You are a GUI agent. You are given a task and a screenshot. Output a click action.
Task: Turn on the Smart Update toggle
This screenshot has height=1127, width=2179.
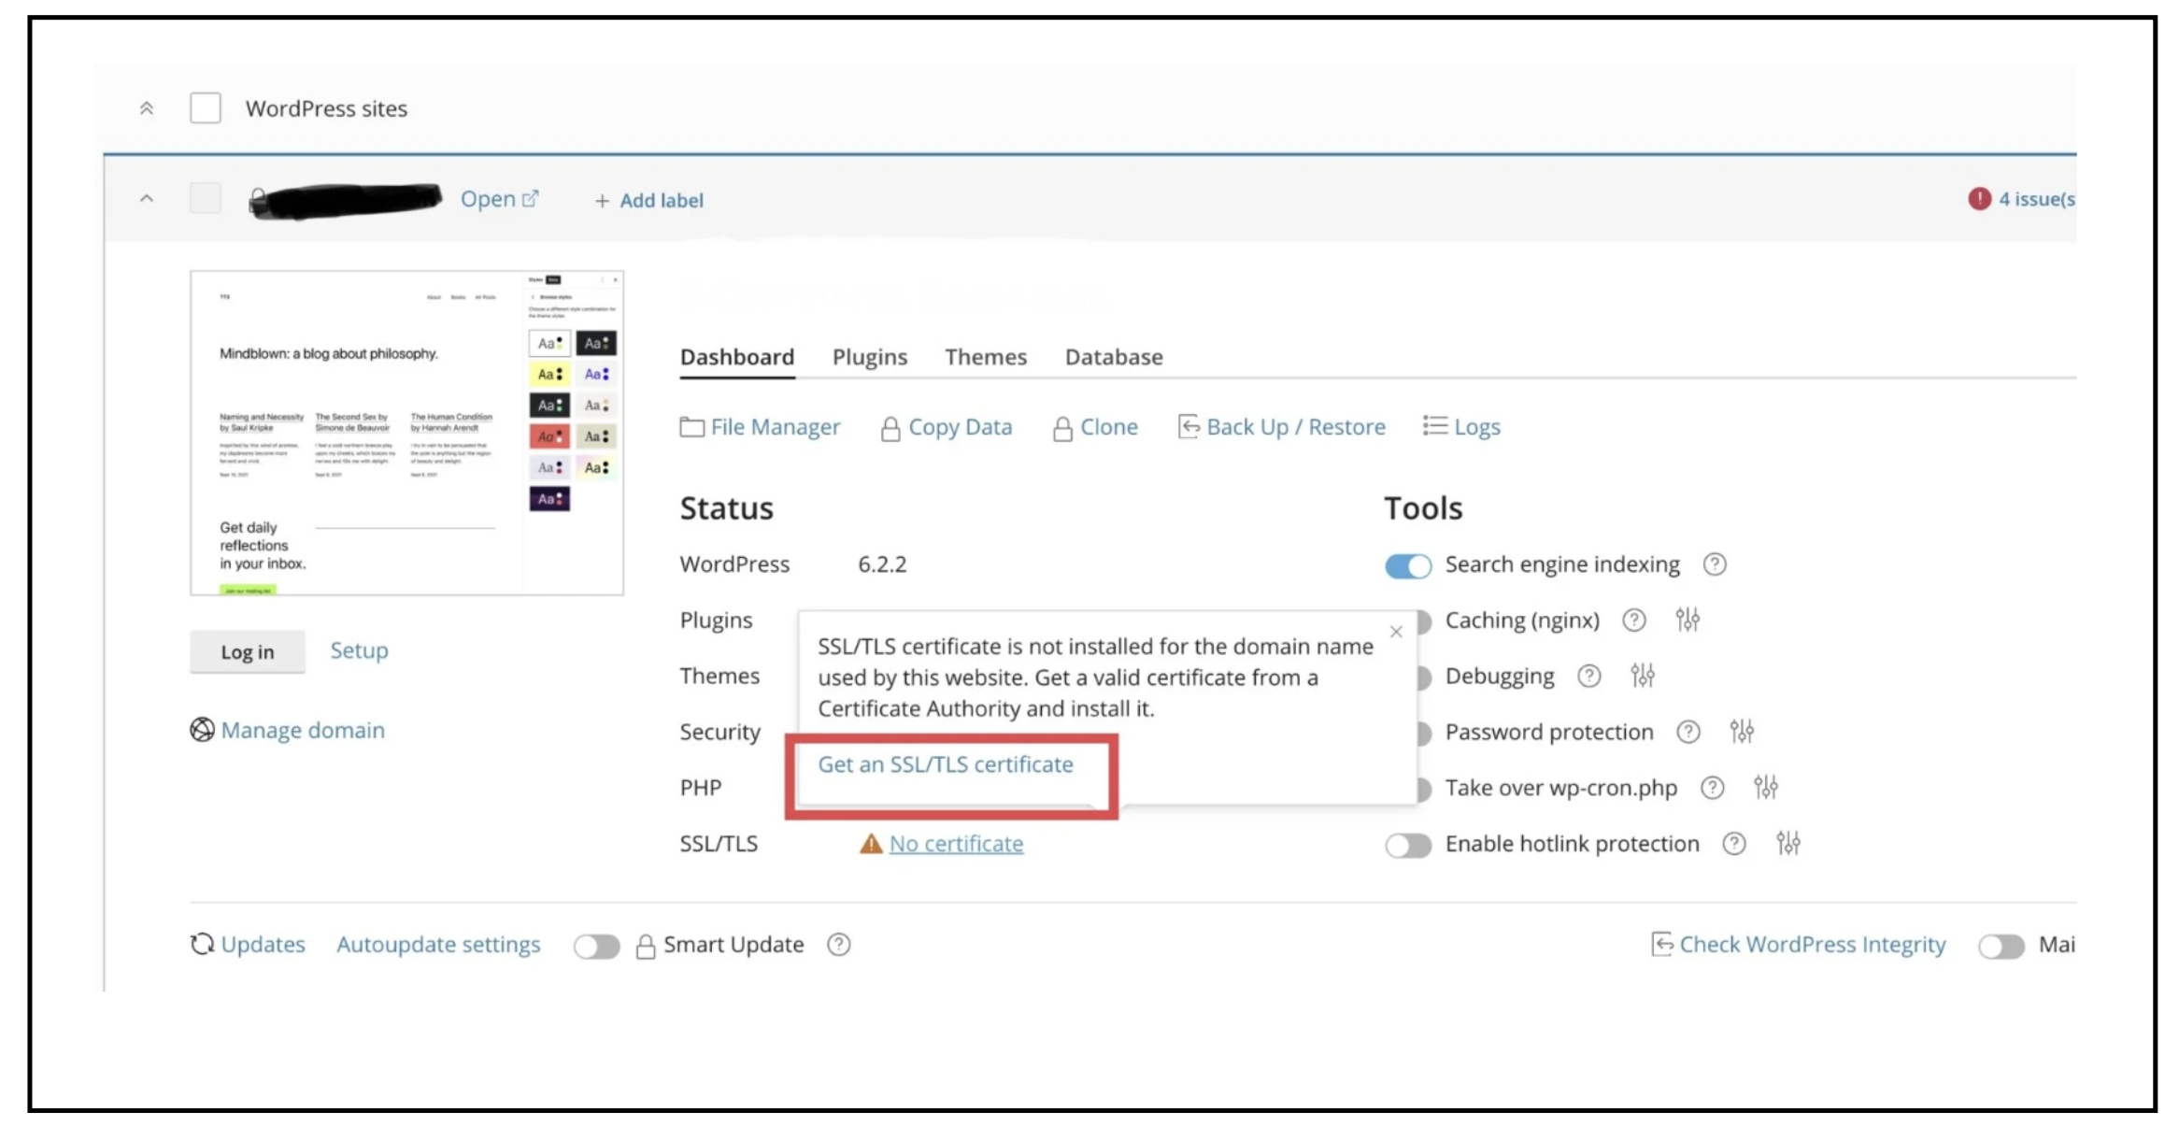coord(597,946)
